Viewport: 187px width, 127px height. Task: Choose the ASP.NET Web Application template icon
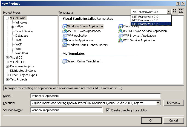[x=65, y=31]
